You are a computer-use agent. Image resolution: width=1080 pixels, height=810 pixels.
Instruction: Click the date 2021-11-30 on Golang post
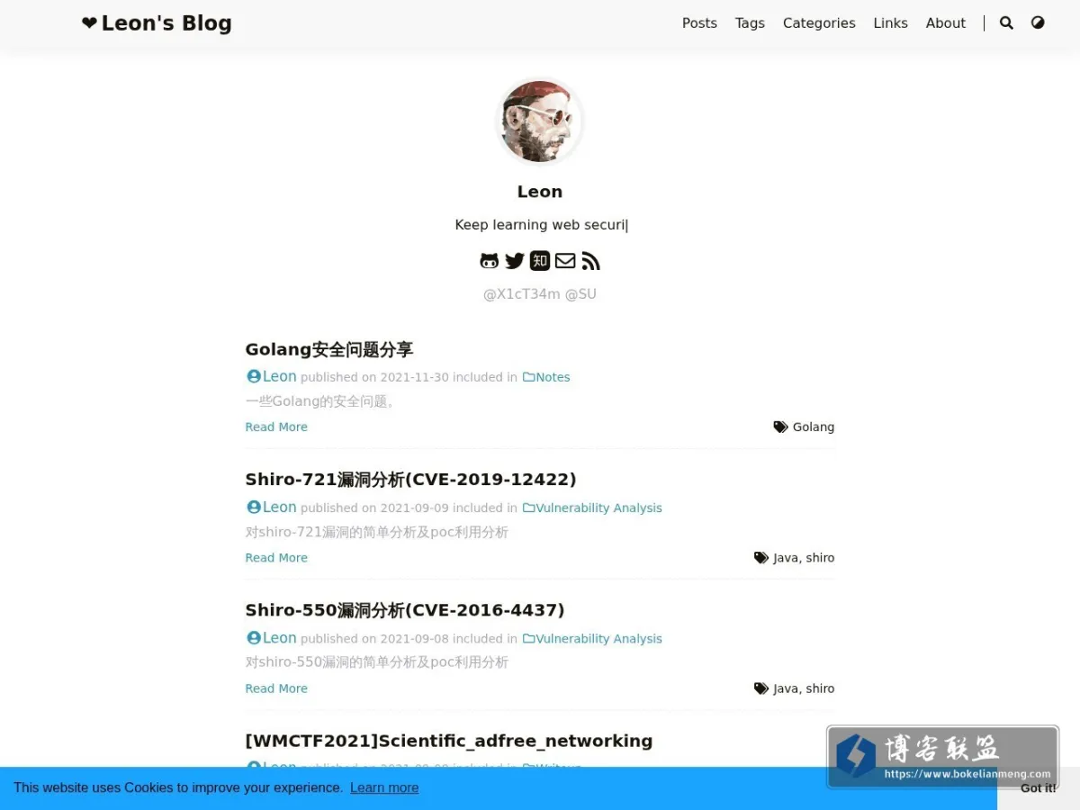pos(414,377)
